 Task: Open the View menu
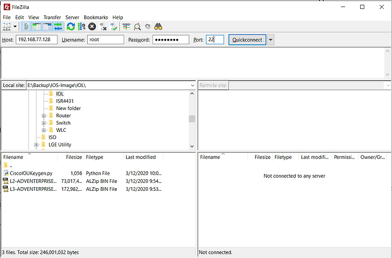pyautogui.click(x=34, y=17)
